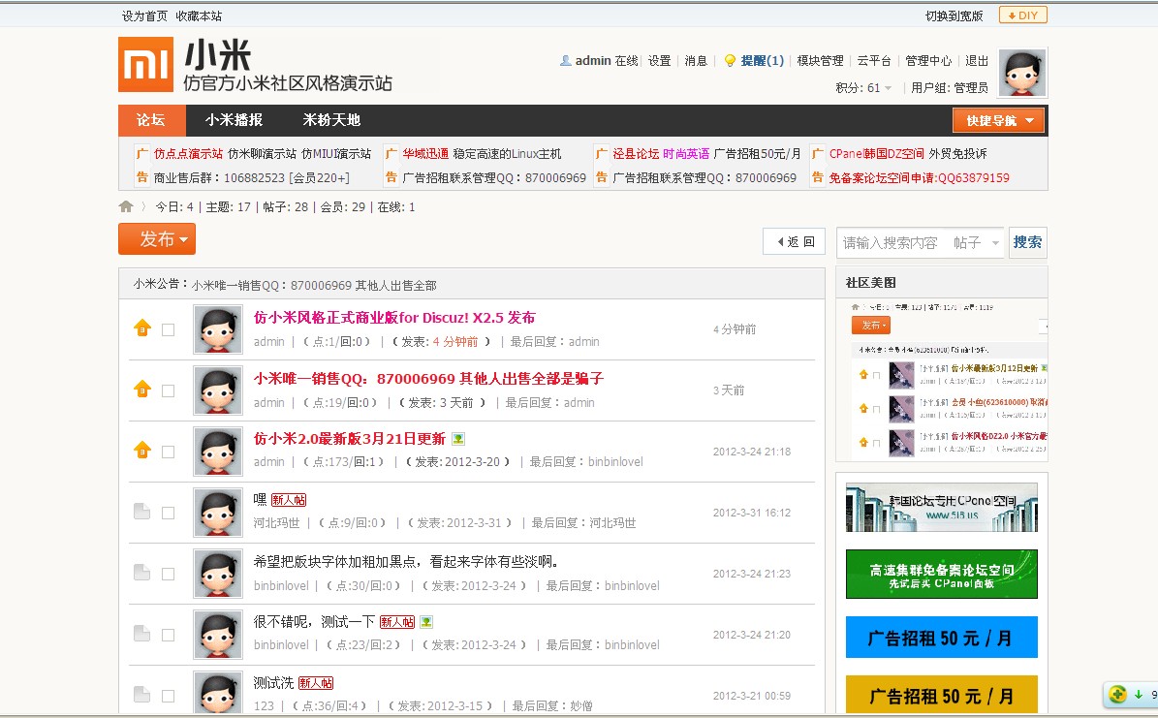Image resolution: width=1158 pixels, height=718 pixels.
Task: Click the folder icon beside the 测试洗 thread
Action: (141, 695)
